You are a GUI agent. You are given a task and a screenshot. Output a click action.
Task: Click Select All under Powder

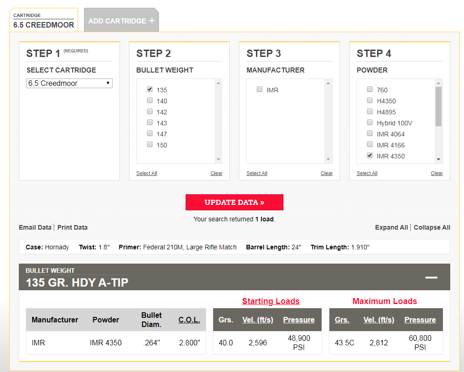point(367,173)
